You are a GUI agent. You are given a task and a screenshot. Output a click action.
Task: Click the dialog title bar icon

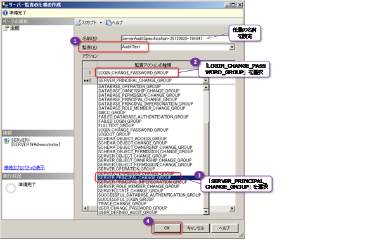tap(5, 4)
